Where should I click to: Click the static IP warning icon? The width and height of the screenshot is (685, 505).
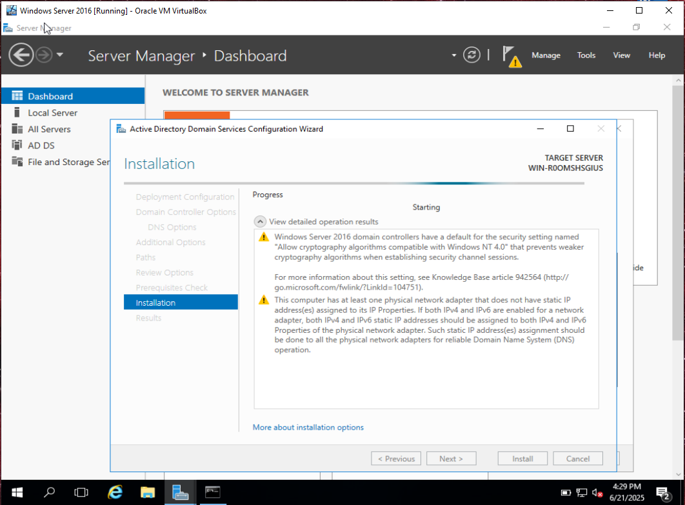click(x=264, y=300)
